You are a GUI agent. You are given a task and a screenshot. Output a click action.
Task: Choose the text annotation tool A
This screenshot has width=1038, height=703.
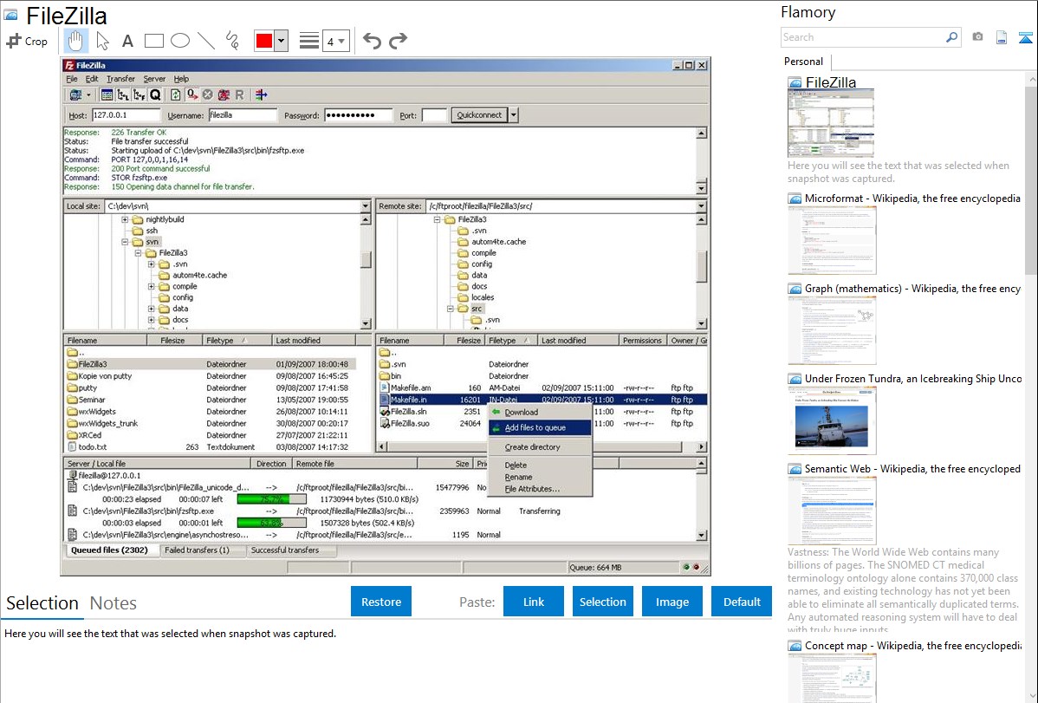(x=127, y=41)
